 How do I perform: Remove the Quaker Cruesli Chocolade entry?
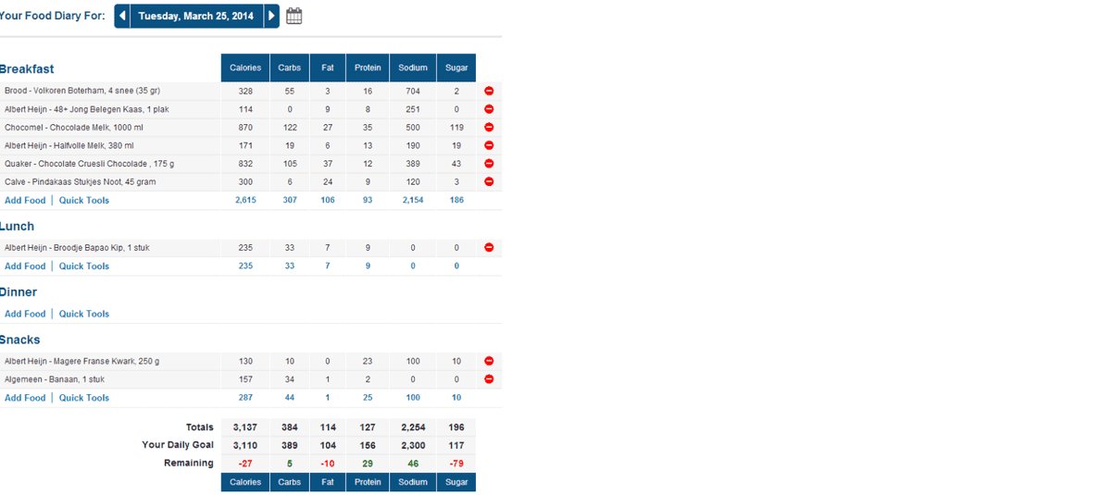489,164
